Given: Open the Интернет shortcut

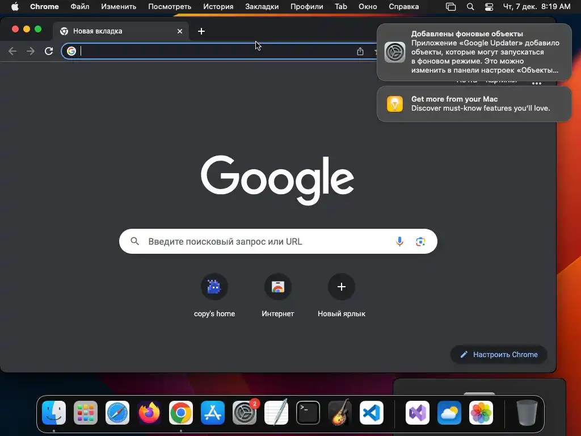Looking at the screenshot, I should tap(278, 296).
